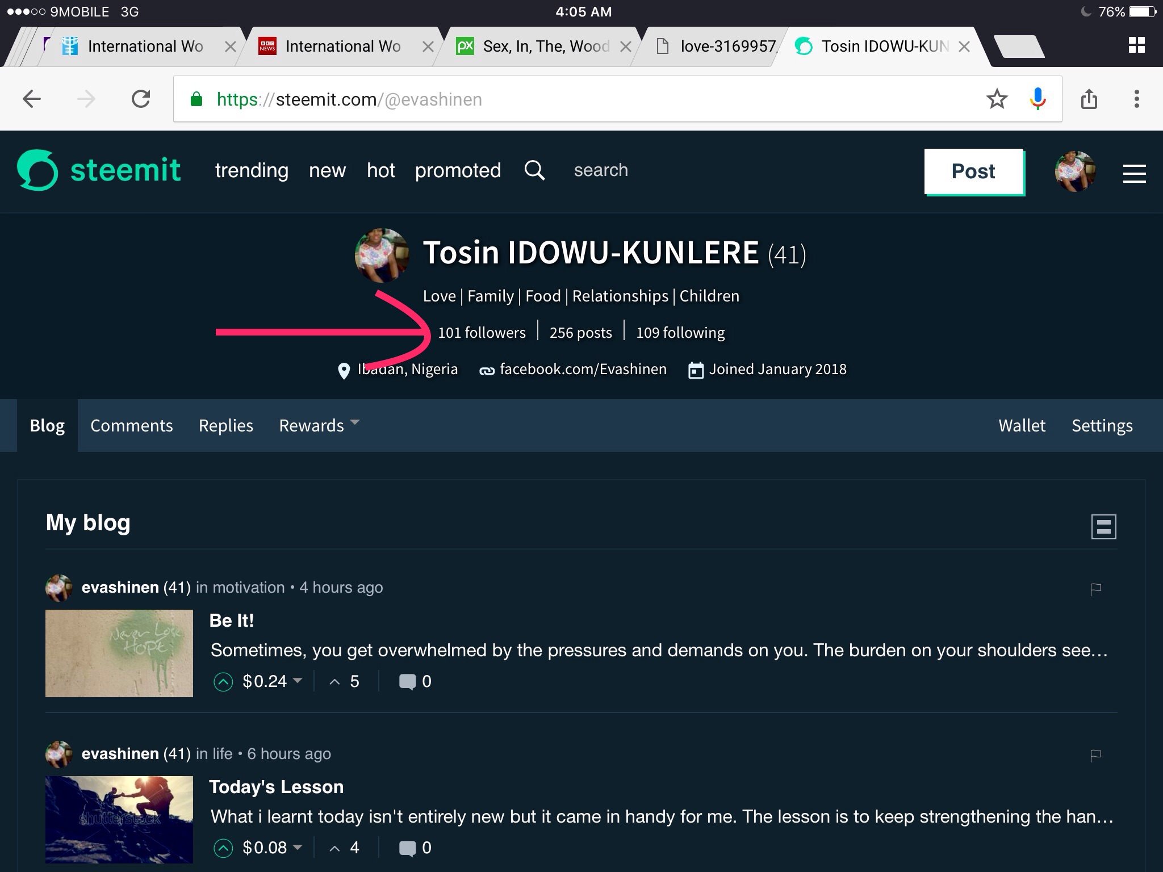Click '4 hours ago' timestamp
The height and width of the screenshot is (872, 1163).
pyautogui.click(x=341, y=588)
